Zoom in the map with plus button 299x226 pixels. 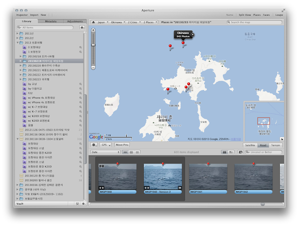pos(93,30)
